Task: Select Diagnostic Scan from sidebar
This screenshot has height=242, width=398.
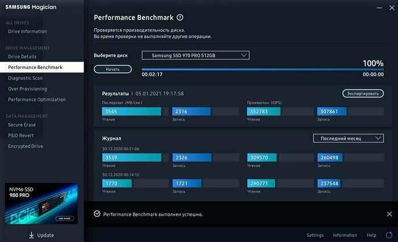Action: [x=25, y=78]
